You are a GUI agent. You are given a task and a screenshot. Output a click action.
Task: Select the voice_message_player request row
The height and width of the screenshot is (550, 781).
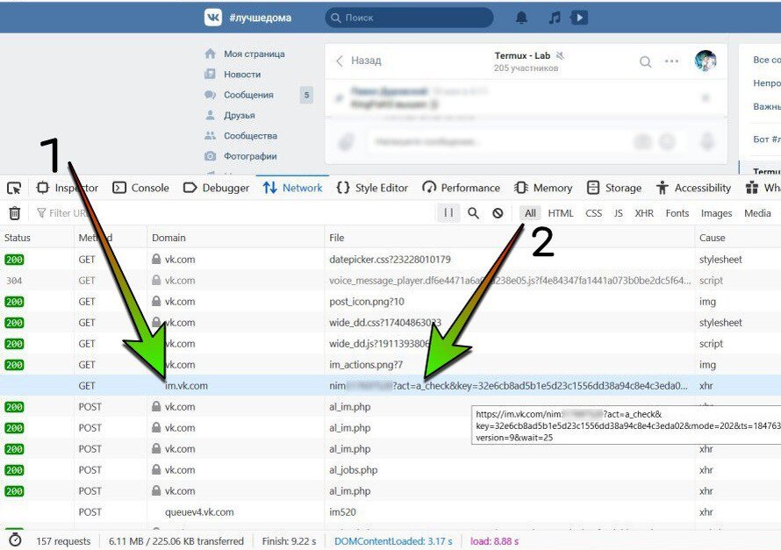tap(390, 280)
